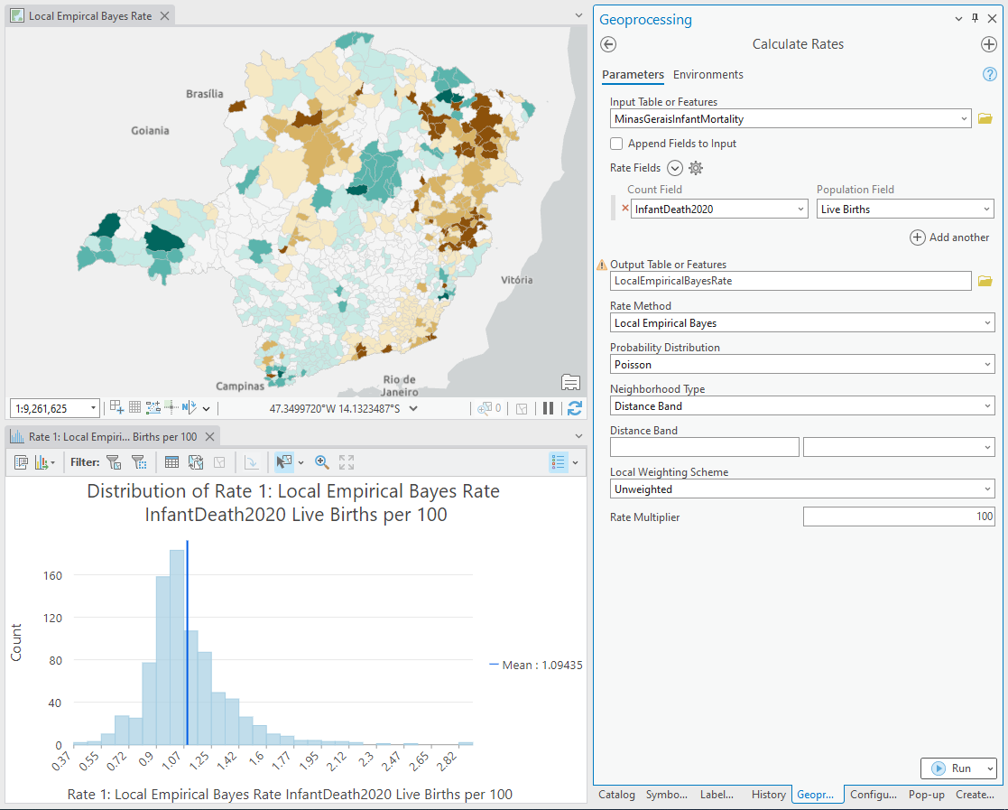Viewport: 1008px width, 810px height.
Task: Refresh the map view
Action: 575,408
